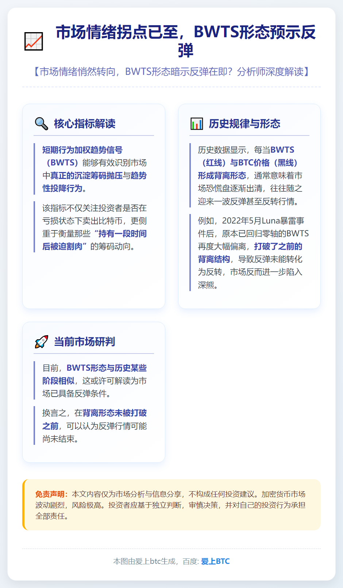343x588 pixels.
Task: Click the 当前市场研判 section heading
Action: point(85,342)
